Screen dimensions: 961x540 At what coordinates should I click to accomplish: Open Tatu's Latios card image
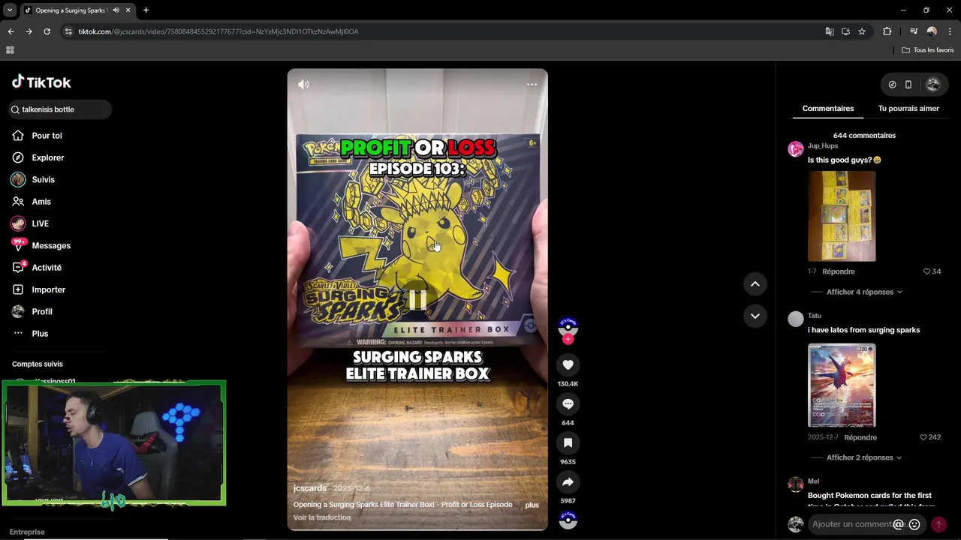pos(842,385)
